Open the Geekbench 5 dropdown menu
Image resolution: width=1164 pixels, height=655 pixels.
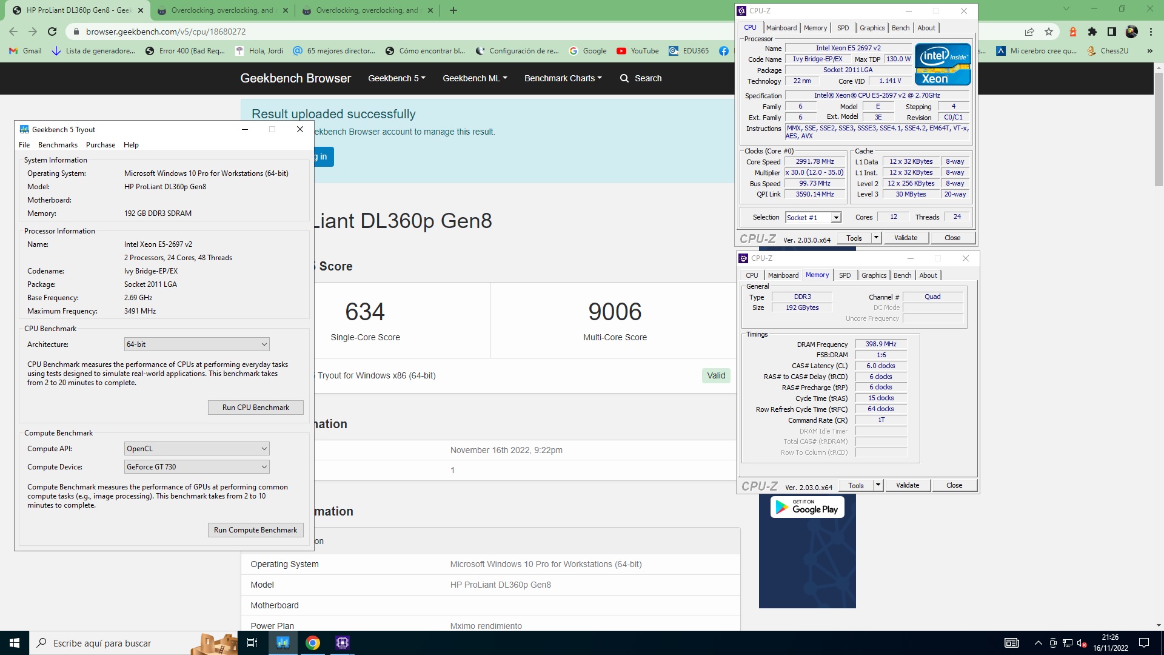click(x=396, y=78)
